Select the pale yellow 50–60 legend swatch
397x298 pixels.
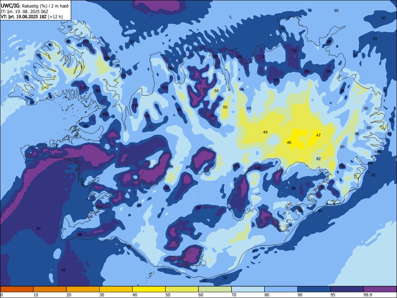coord(182,289)
